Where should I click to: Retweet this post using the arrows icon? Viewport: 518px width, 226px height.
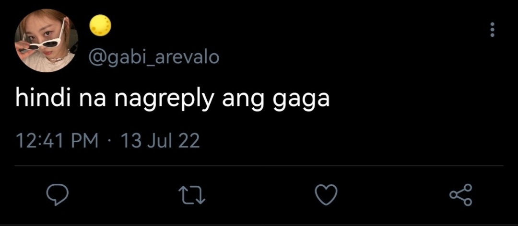(192, 195)
